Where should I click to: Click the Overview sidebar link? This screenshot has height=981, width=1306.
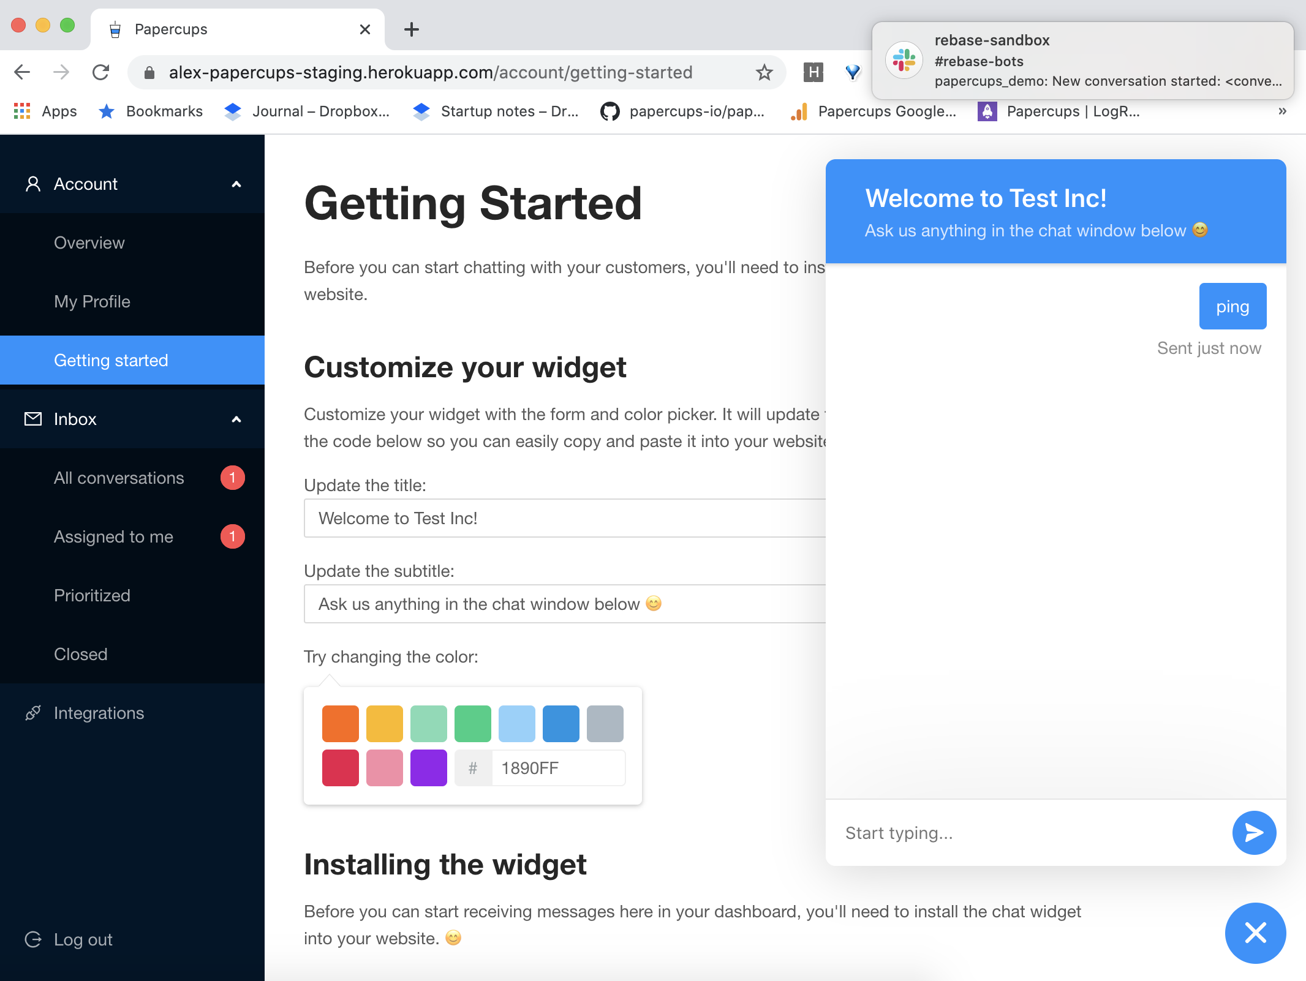click(x=89, y=242)
